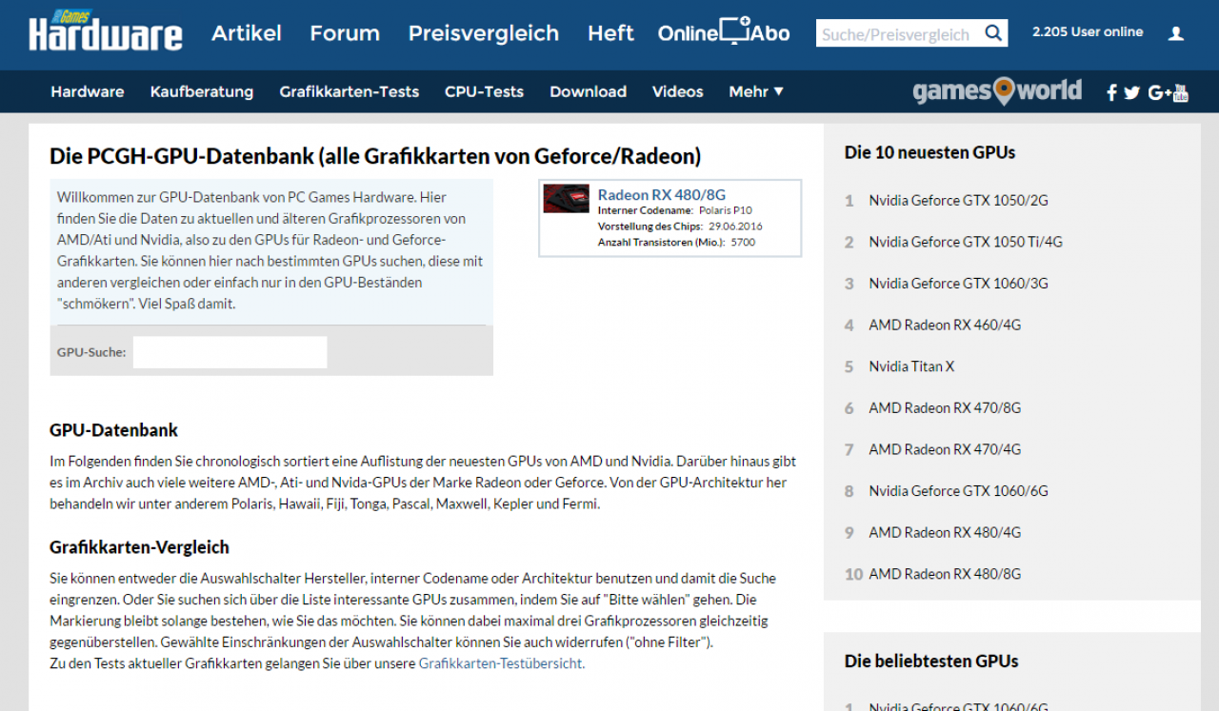Screen dimensions: 1219x711
Task: Open the YouTube icon in header
Action: [x=1181, y=92]
